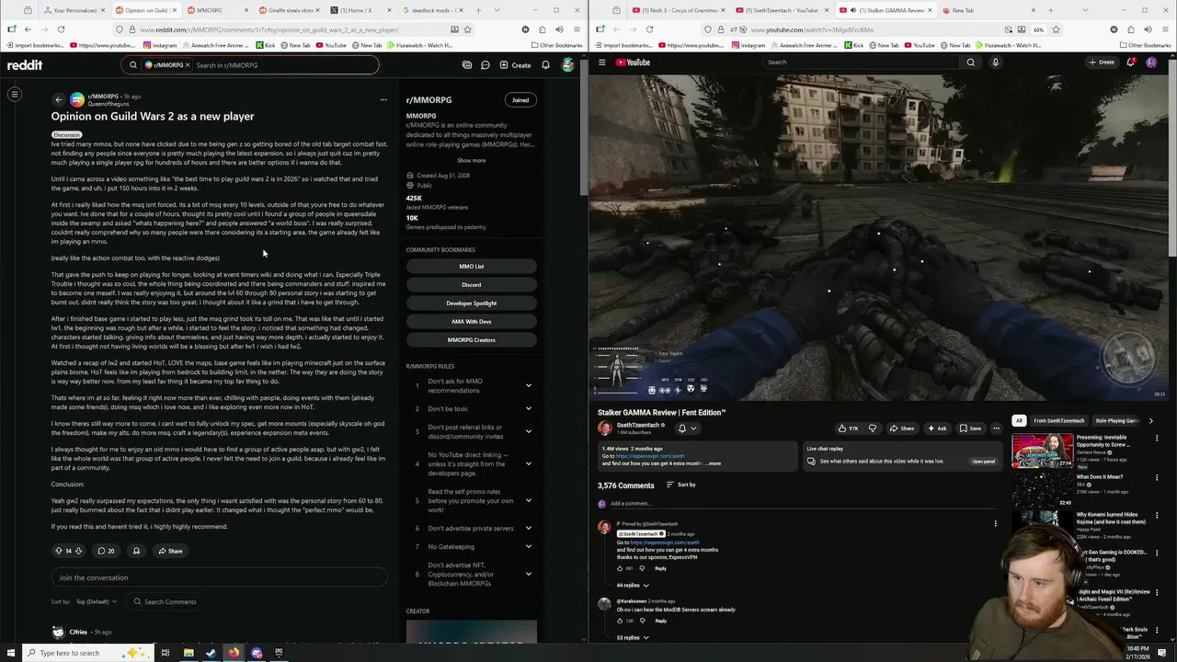Open 'What Does It Mean?' video thumbnail
Screen dimensions: 1177x662
coord(1042,489)
